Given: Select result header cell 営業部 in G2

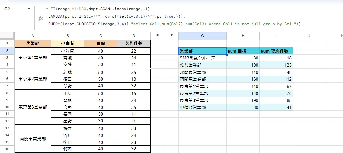Looking at the screenshot, I should pyautogui.click(x=202, y=51).
